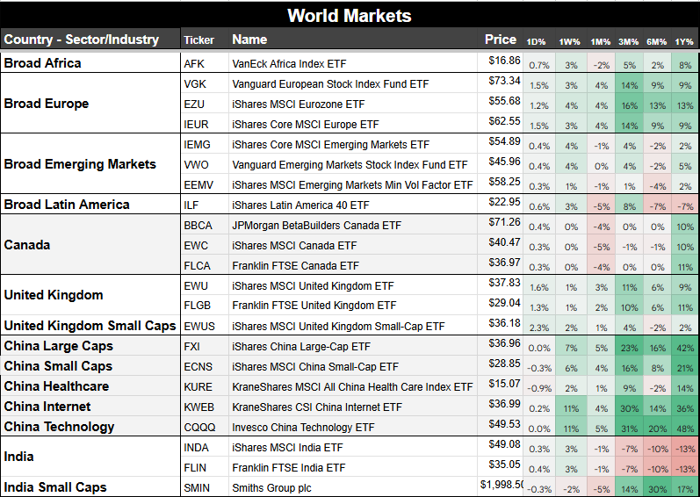Select the 30% 3M cell for KWEB
700x497 pixels.
tap(629, 407)
